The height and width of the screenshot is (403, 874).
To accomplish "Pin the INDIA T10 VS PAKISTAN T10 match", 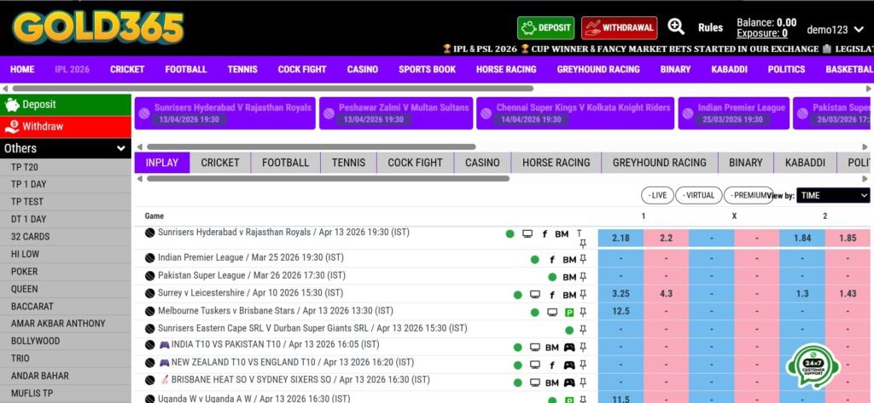I will pyautogui.click(x=583, y=348).
